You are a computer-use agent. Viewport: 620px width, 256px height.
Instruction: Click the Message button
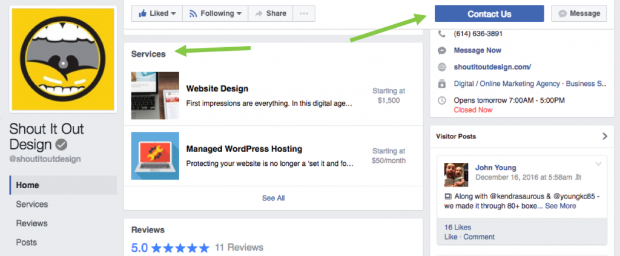pos(579,13)
